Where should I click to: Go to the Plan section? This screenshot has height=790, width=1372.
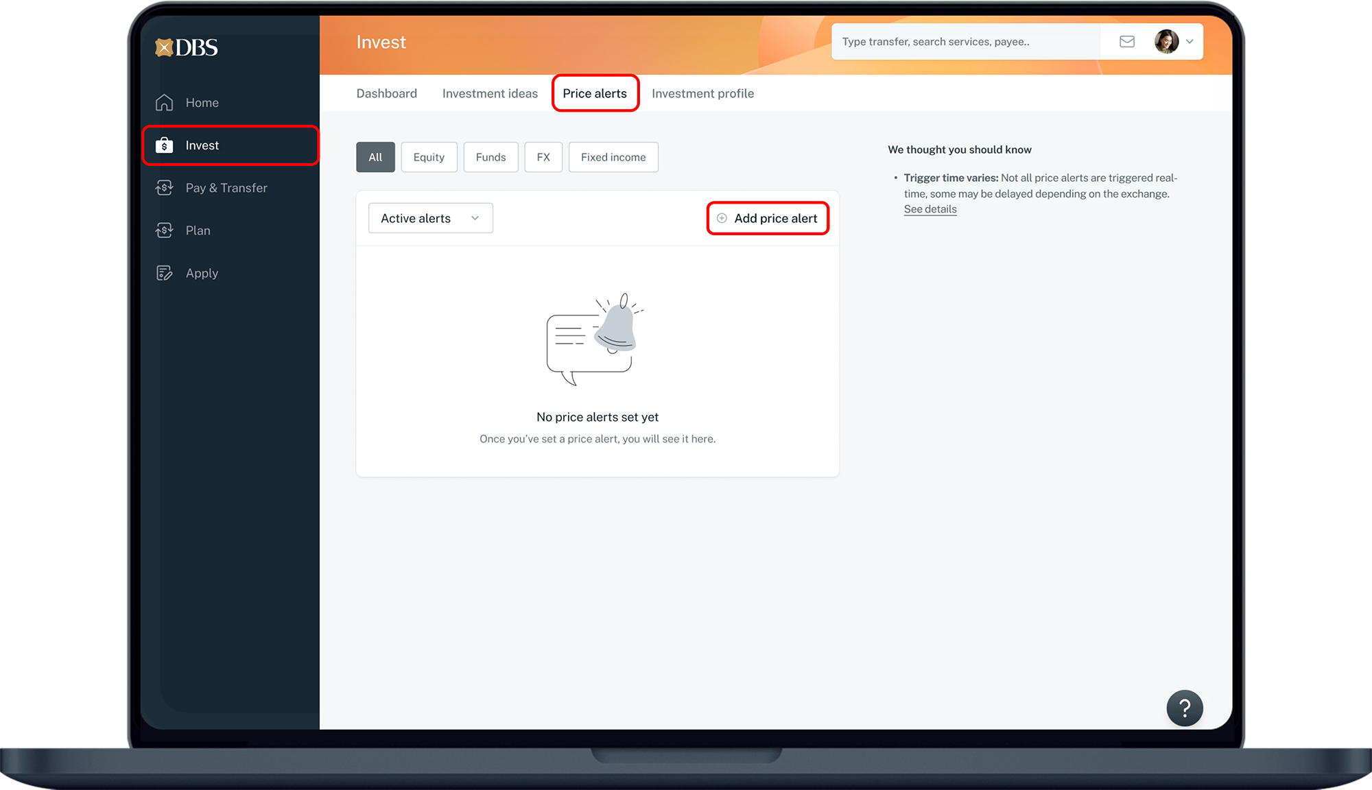pos(198,230)
